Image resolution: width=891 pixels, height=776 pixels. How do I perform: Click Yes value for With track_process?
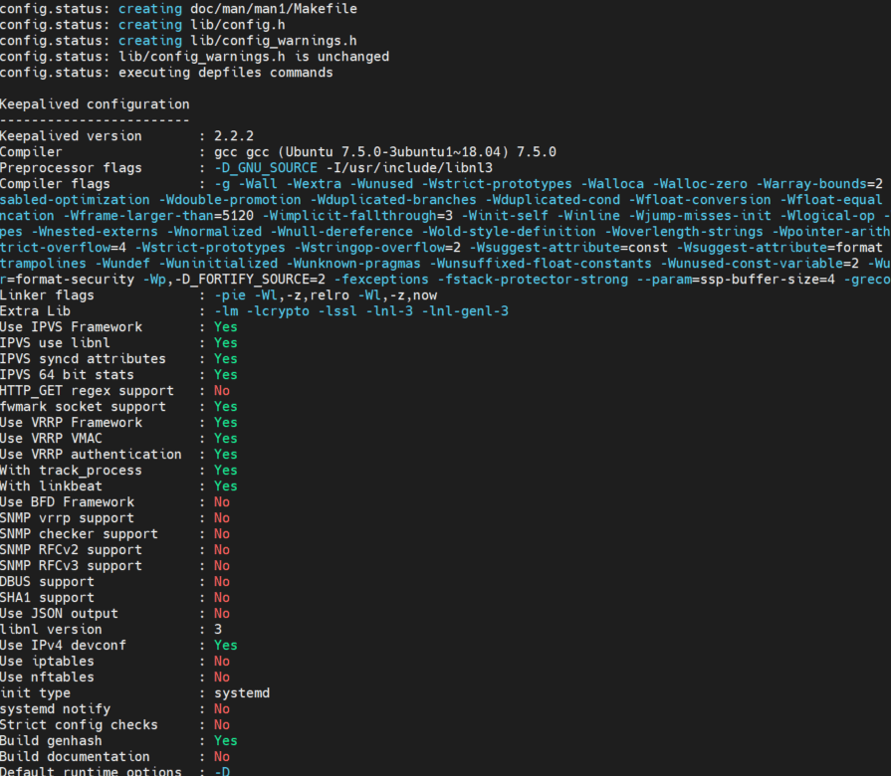tap(226, 470)
